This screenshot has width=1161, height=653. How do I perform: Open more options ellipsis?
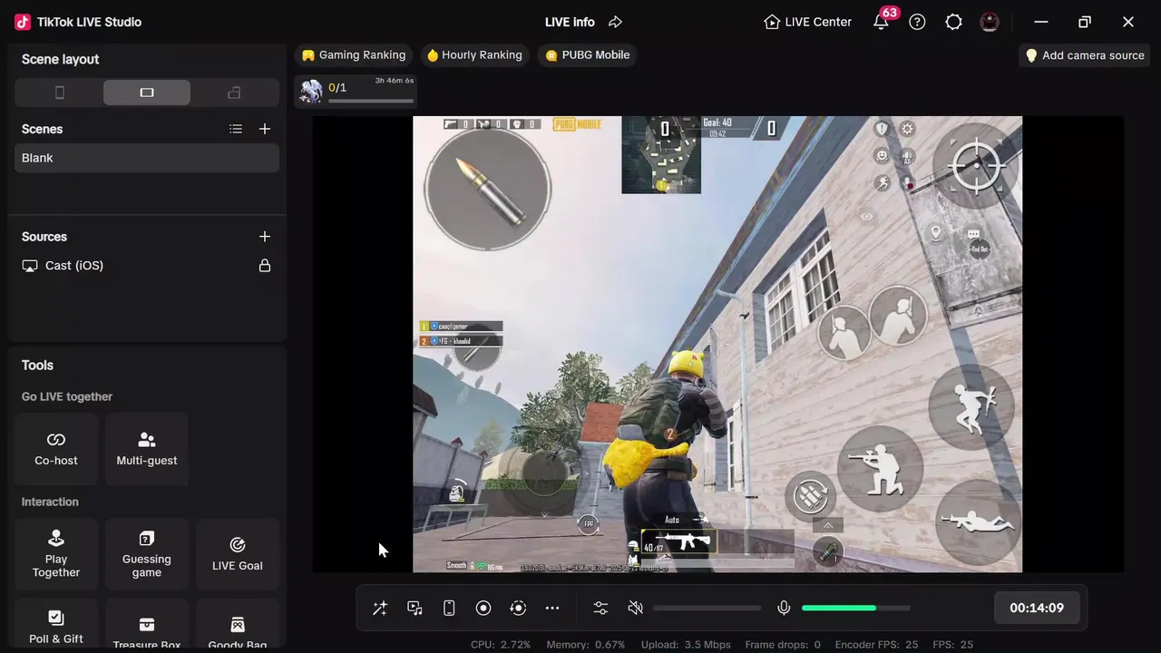[x=552, y=609]
